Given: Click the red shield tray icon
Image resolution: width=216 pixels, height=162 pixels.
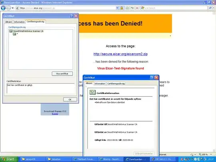Looking at the screenshot, I should click(x=182, y=159).
